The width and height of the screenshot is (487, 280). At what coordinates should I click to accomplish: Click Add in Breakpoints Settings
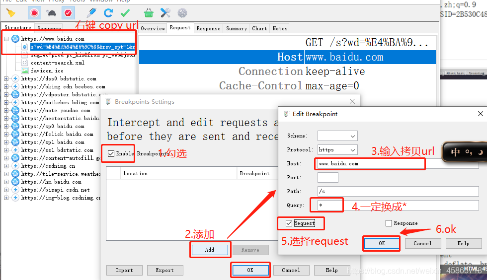(x=210, y=250)
